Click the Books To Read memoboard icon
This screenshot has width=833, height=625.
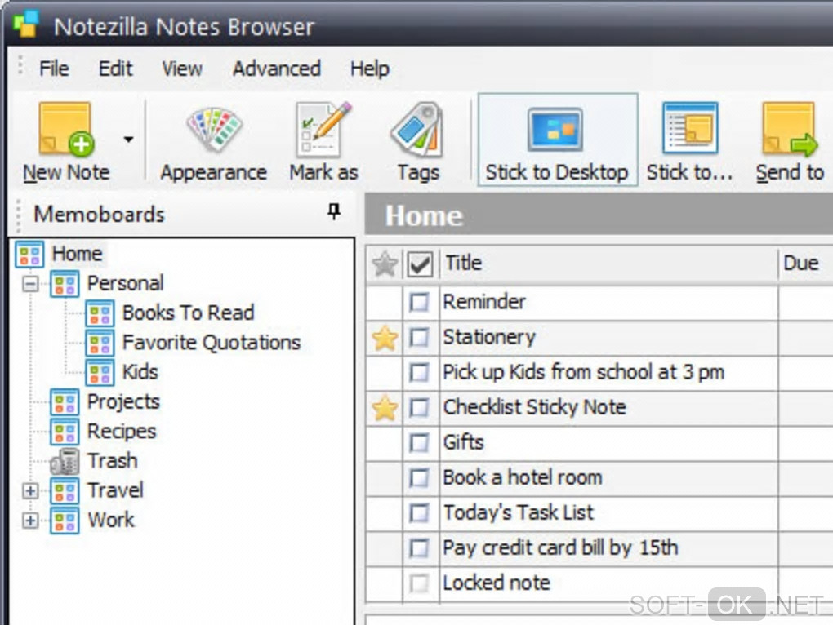click(100, 313)
